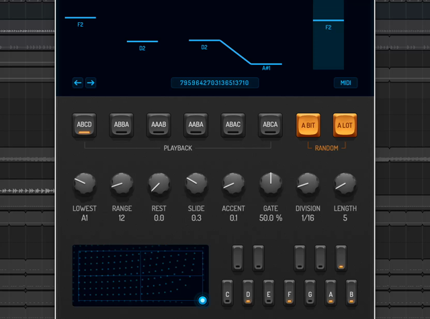Click the GATE knob
Screen dimensions: 430x319
271,184
